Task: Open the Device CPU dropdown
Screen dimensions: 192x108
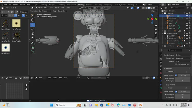Action: [x=183, y=61]
